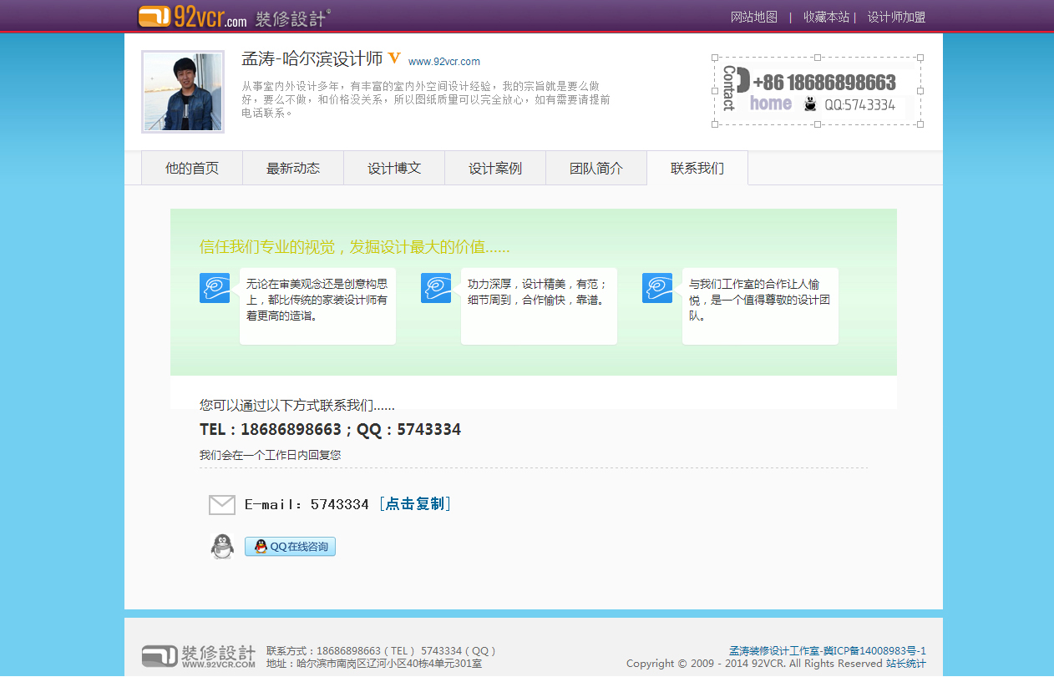Select the 团队简介 tab
This screenshot has height=677, width=1054.
(x=596, y=169)
